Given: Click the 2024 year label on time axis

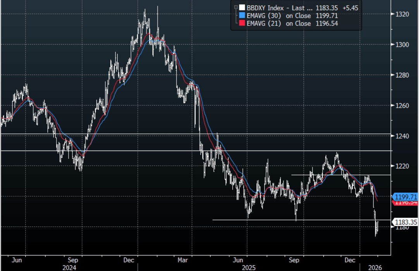Looking at the screenshot, I should click(69, 268).
